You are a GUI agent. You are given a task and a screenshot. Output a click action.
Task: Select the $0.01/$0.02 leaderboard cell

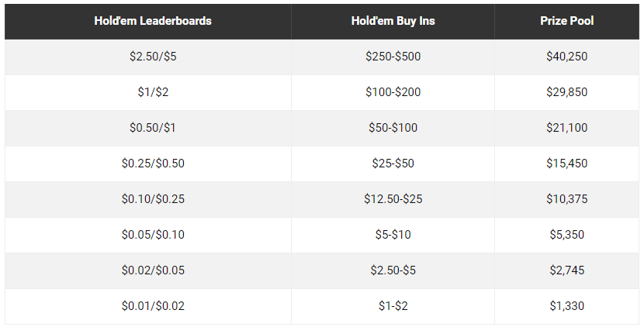(x=153, y=306)
